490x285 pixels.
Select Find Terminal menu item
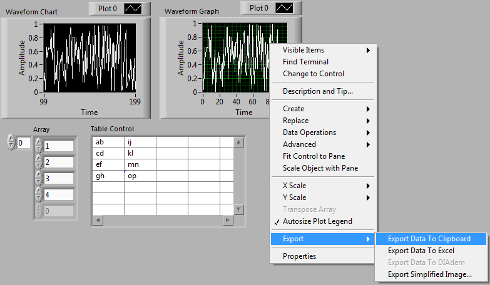pyautogui.click(x=323, y=62)
